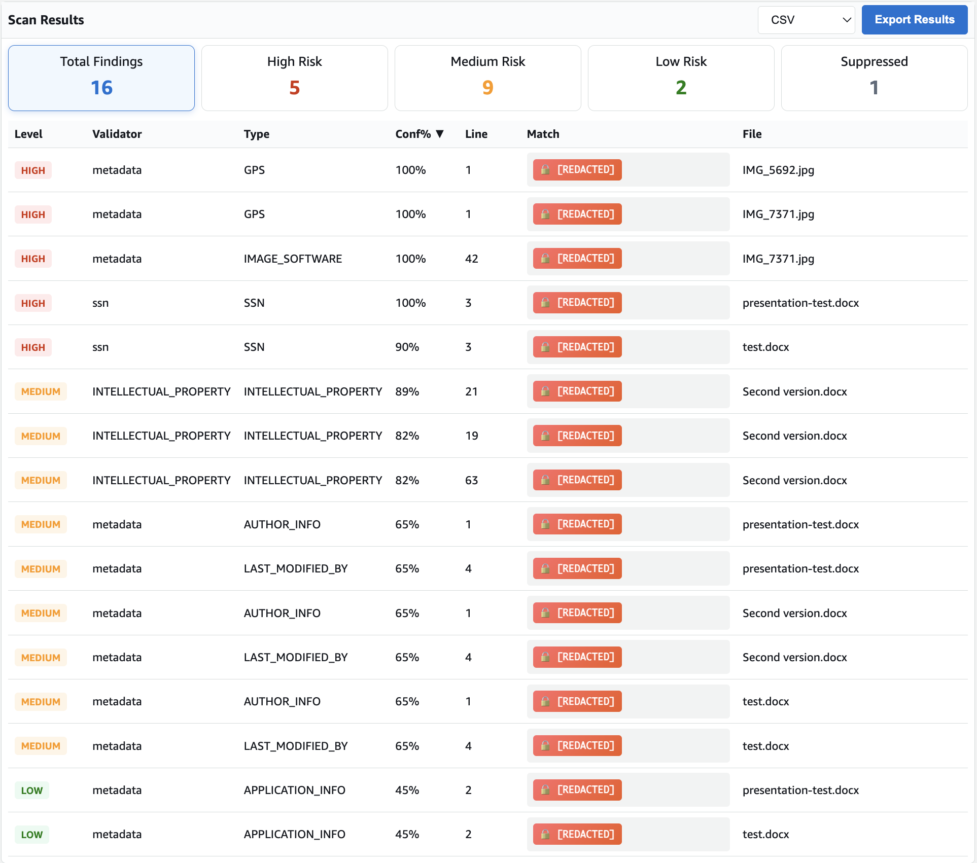Select file name test.docx in 90% SSN row
The height and width of the screenshot is (863, 977).
766,347
